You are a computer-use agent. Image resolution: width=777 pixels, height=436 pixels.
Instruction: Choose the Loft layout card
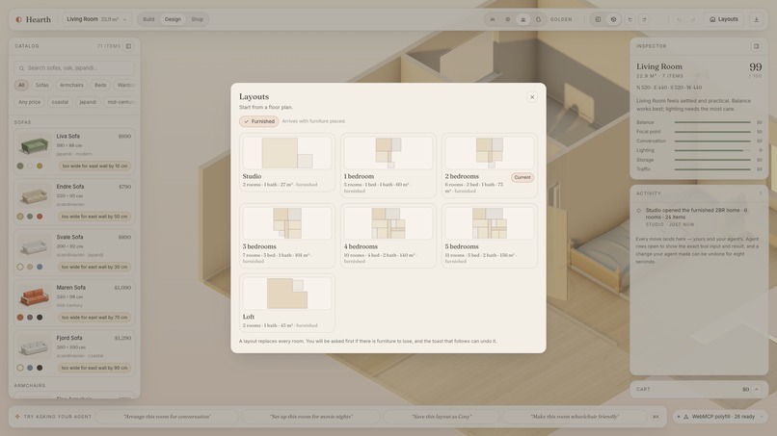287,303
